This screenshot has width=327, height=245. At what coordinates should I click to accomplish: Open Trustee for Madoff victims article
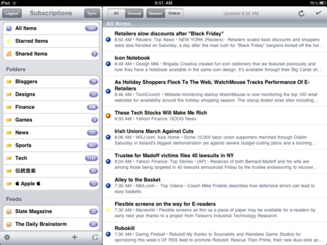215,161
